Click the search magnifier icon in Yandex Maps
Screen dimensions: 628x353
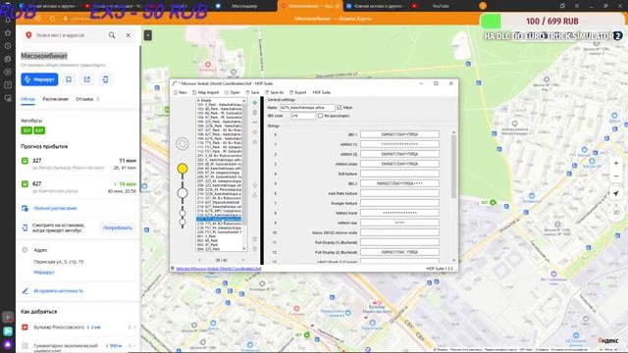tap(112, 35)
